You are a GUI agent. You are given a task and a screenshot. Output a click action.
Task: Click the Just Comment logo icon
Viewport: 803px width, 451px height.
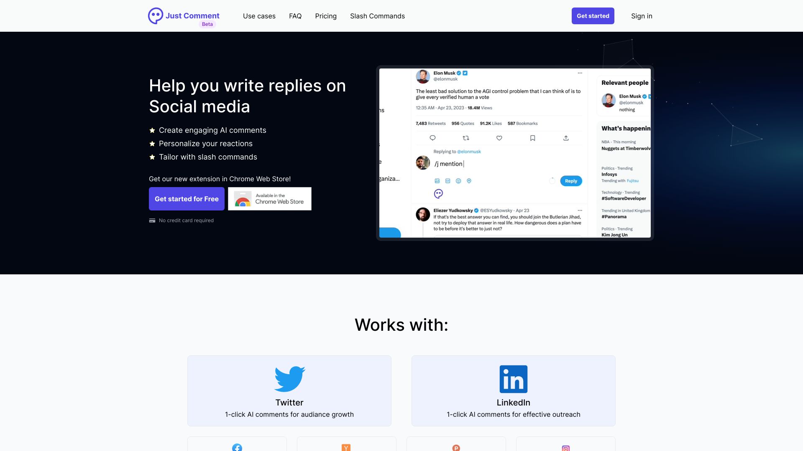[155, 15]
